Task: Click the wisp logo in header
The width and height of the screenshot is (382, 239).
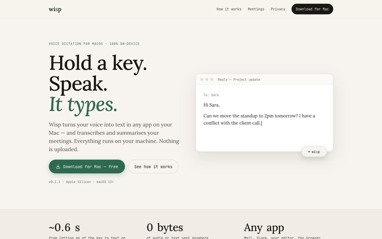Action: click(x=55, y=9)
